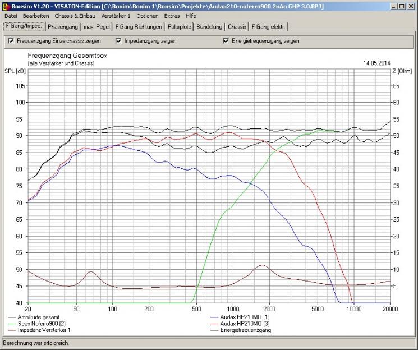Click the 105 SPL axis value
The width and height of the screenshot is (418, 350).
tap(21, 86)
